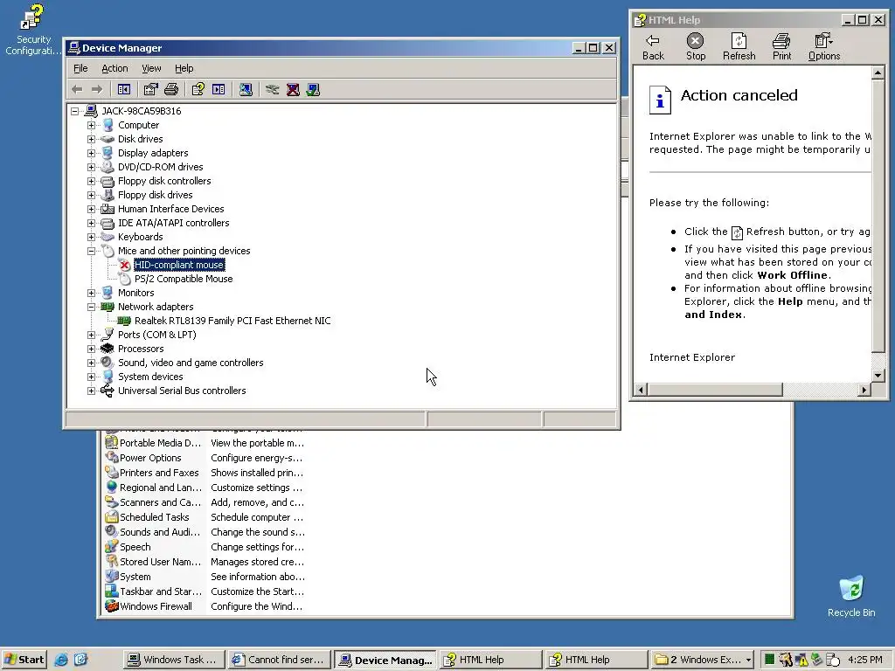The image size is (895, 671).
Task: Switch to Windows Task Manager taskbar button
Action: click(x=174, y=660)
